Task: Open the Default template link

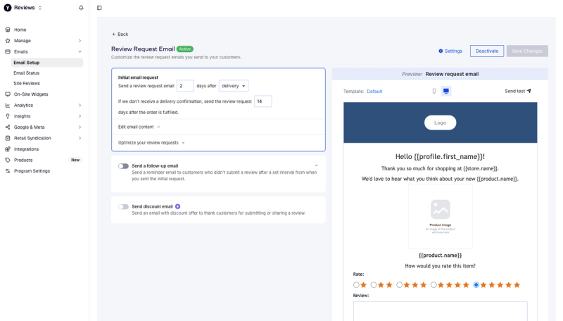Action: point(374,92)
